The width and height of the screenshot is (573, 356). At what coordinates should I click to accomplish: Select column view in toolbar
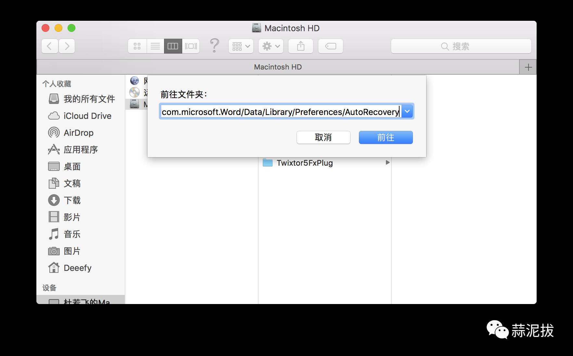(x=173, y=46)
